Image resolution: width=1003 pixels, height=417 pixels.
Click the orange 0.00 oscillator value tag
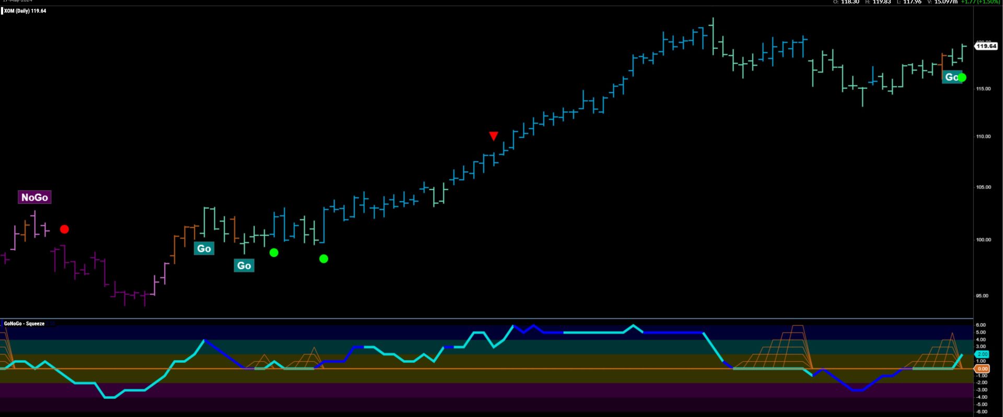982,369
